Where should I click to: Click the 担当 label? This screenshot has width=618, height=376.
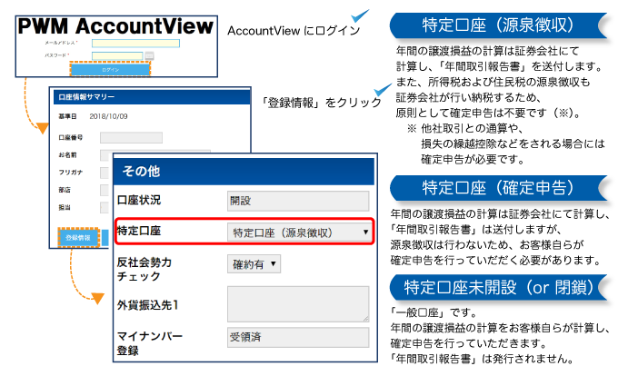coord(65,207)
